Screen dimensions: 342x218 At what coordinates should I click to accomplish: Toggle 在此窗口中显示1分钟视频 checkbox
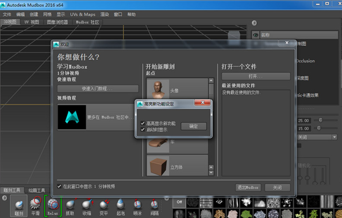pyautogui.click(x=59, y=186)
